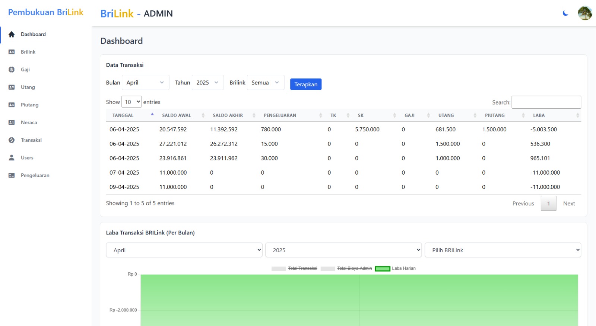Open the Tahun 2025 dropdown

pos(207,83)
